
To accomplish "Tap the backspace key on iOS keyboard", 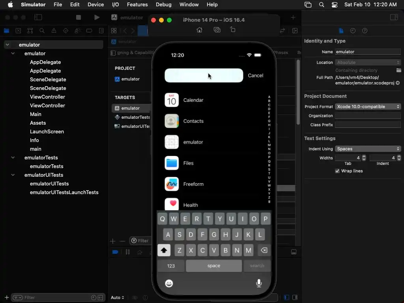I will tap(264, 250).
